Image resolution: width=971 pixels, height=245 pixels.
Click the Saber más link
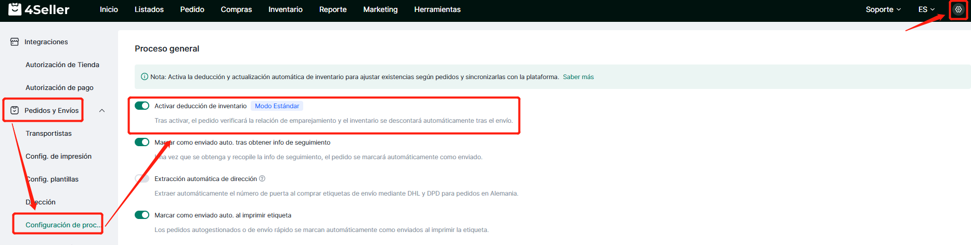pos(578,77)
